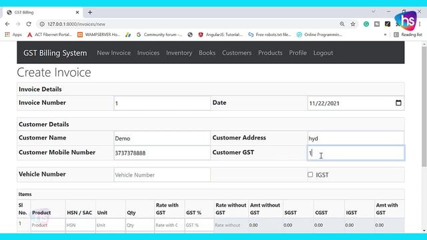Open Online Programming bookmark
The image size is (427, 240).
tap(320, 35)
